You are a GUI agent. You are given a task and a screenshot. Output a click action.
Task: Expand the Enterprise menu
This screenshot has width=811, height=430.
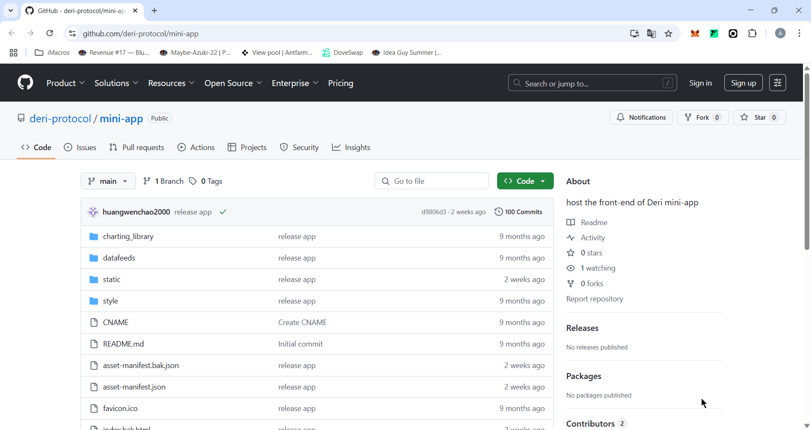point(295,83)
